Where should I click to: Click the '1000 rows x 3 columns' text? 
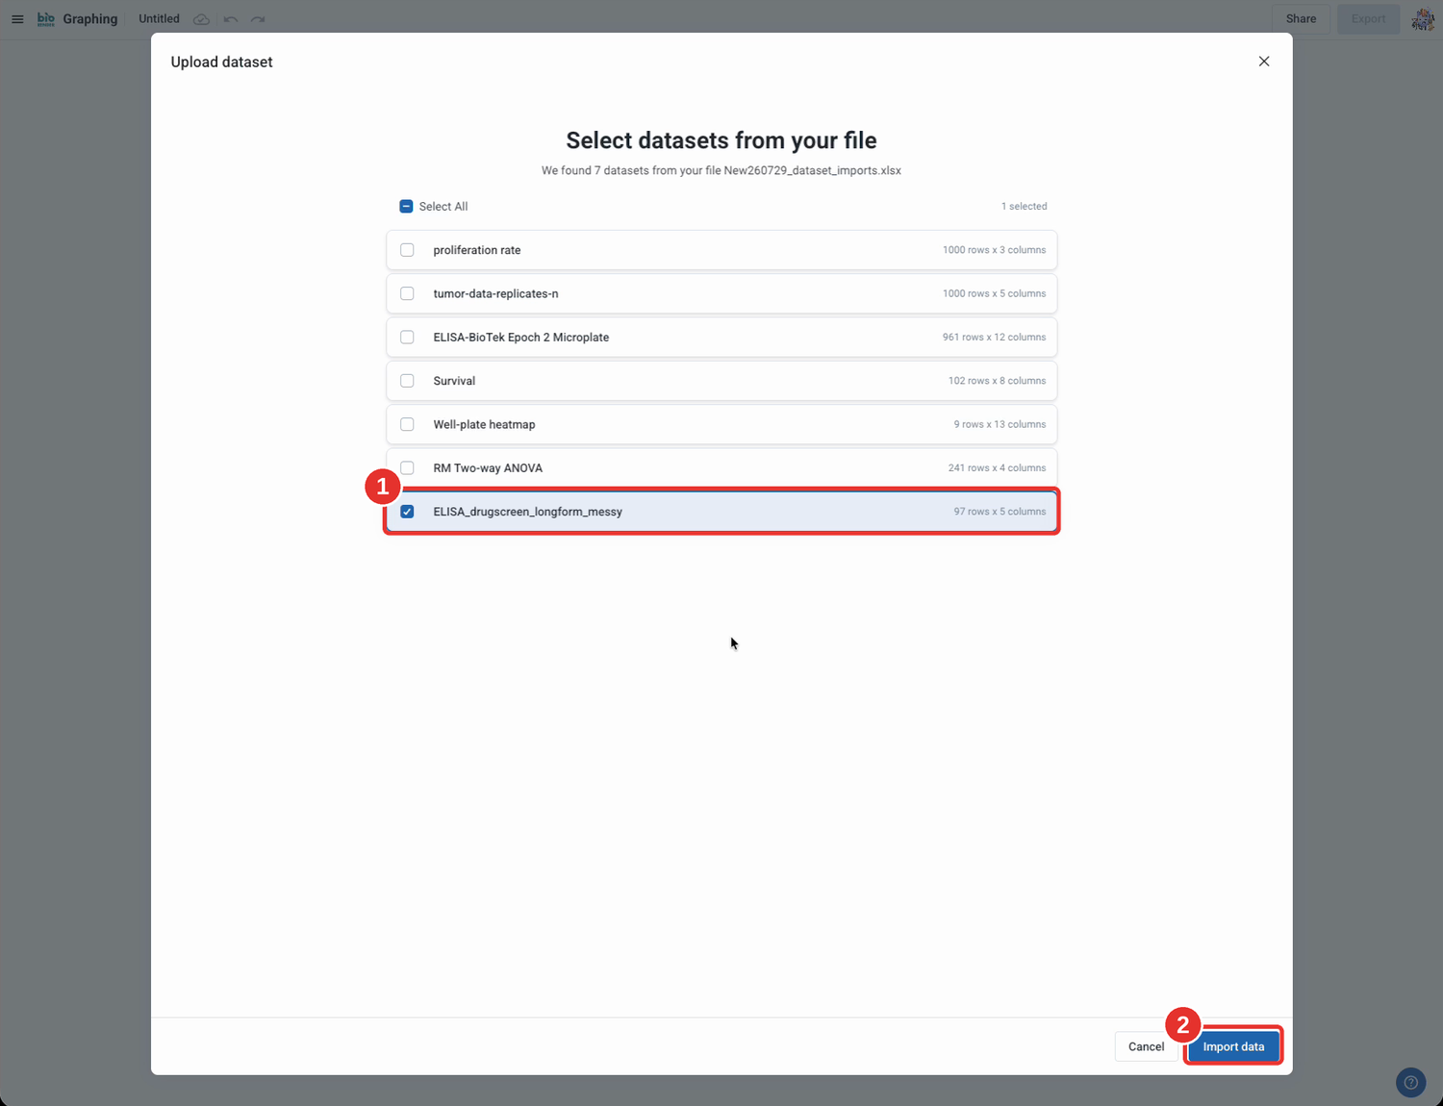pos(994,250)
